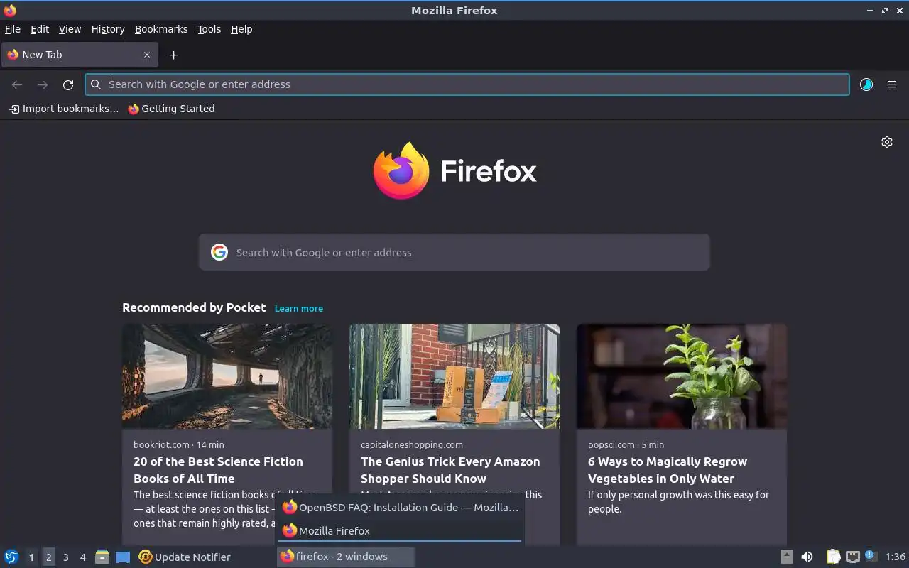Open the hamburger application menu
The height and width of the screenshot is (568, 909).
(x=892, y=84)
